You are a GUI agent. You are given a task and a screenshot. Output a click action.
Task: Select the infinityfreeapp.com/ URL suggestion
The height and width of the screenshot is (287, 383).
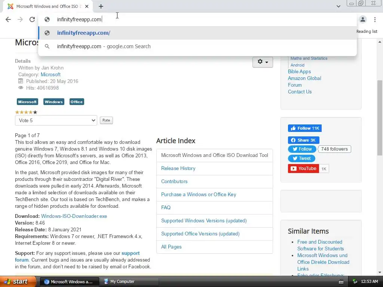coord(197,33)
